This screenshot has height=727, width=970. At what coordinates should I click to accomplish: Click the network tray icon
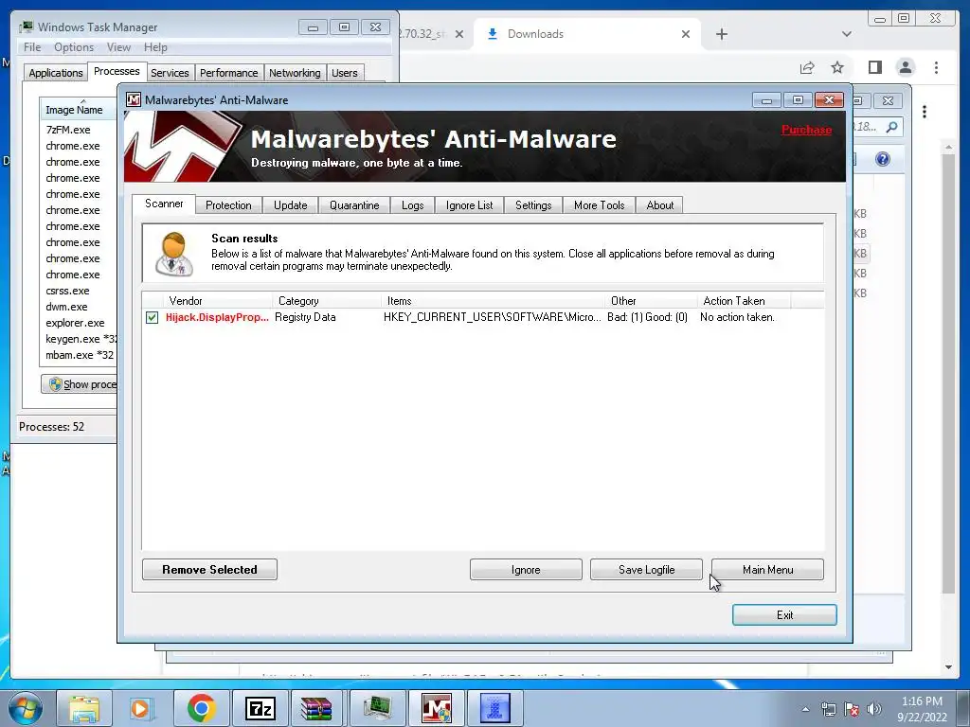coord(828,709)
